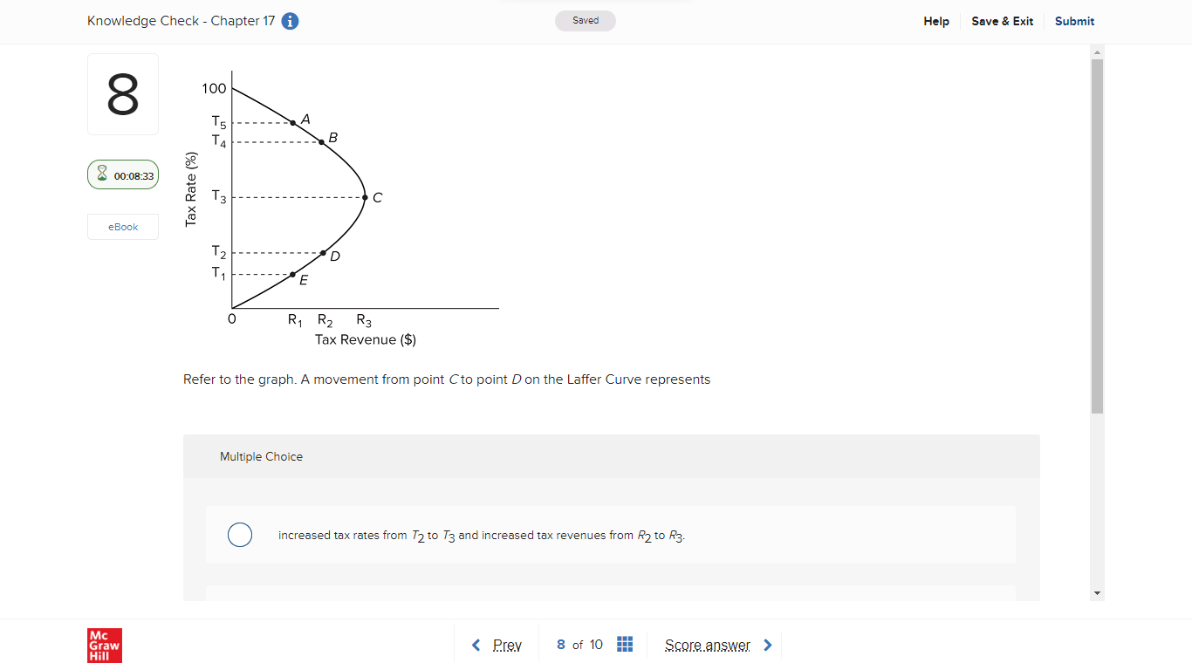
Task: Click the chapter info icon
Action: [291, 22]
